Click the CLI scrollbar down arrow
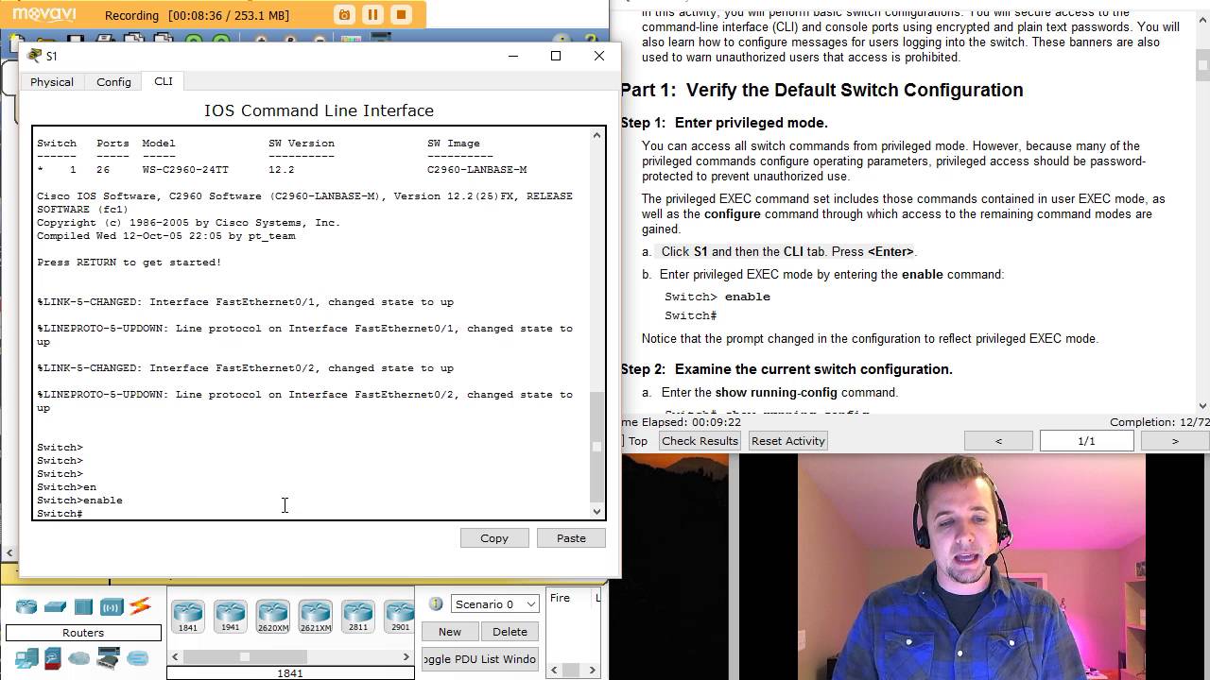This screenshot has width=1210, height=680. click(596, 512)
